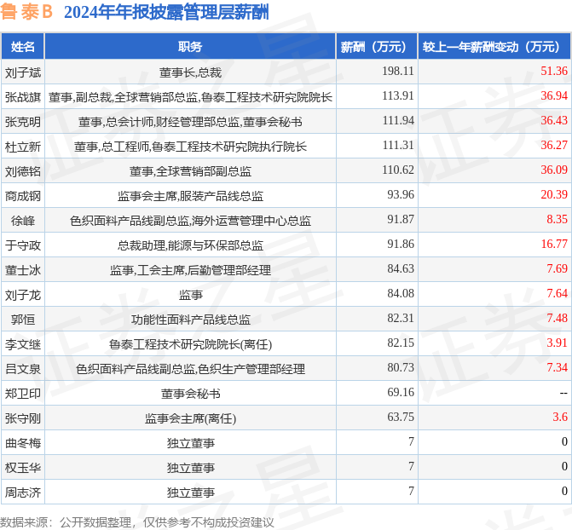572x530 pixels.
Task: Click the 较上一年薪酬变动（万元） header
Action: pos(494,47)
